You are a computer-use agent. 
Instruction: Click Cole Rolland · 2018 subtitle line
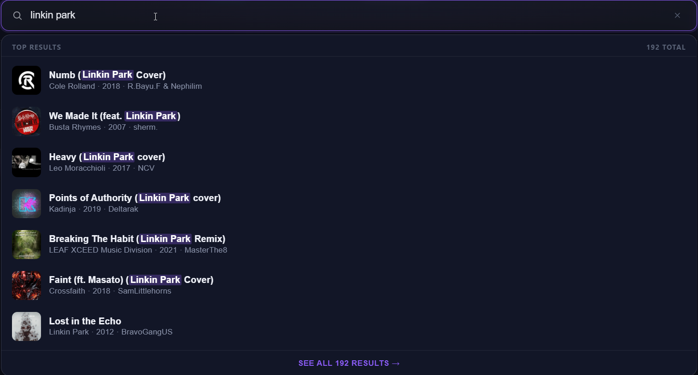(x=125, y=87)
